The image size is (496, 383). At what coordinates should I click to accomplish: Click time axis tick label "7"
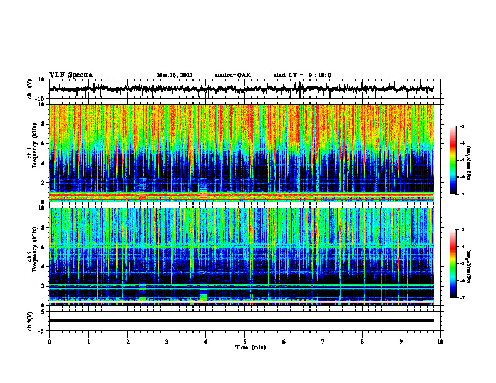[x=323, y=342]
